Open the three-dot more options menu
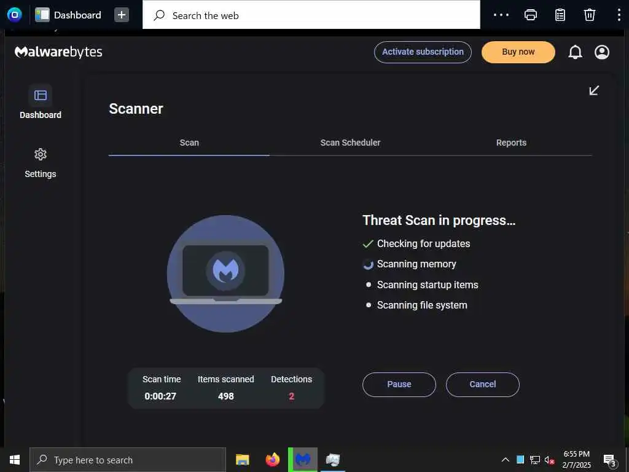 (501, 15)
